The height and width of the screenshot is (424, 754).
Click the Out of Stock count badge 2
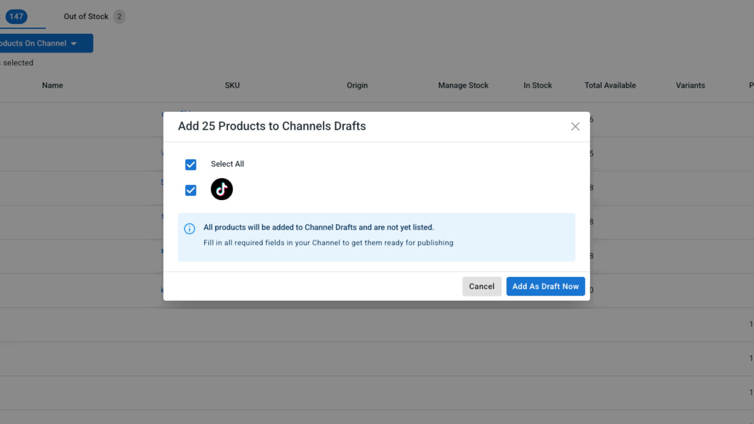coord(119,16)
